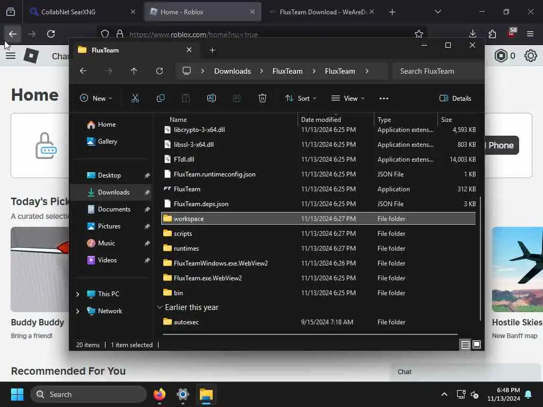Click the Robux hexagon icon
The width and height of the screenshot is (543, 407).
[501, 56]
